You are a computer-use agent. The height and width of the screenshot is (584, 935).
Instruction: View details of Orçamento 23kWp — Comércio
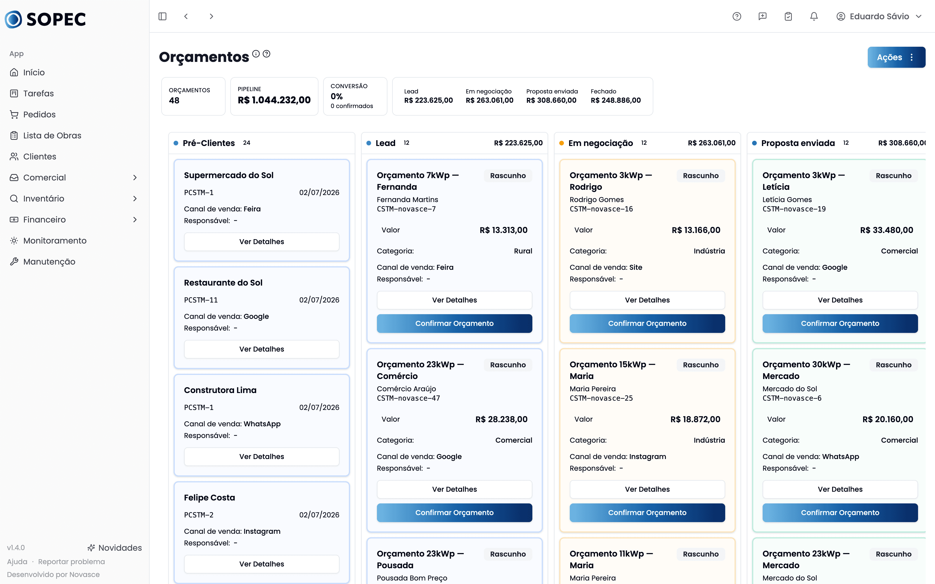click(454, 489)
